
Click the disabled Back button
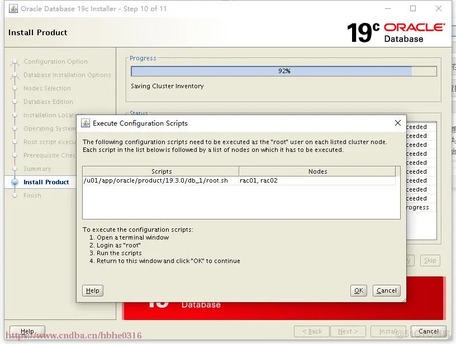[312, 331]
